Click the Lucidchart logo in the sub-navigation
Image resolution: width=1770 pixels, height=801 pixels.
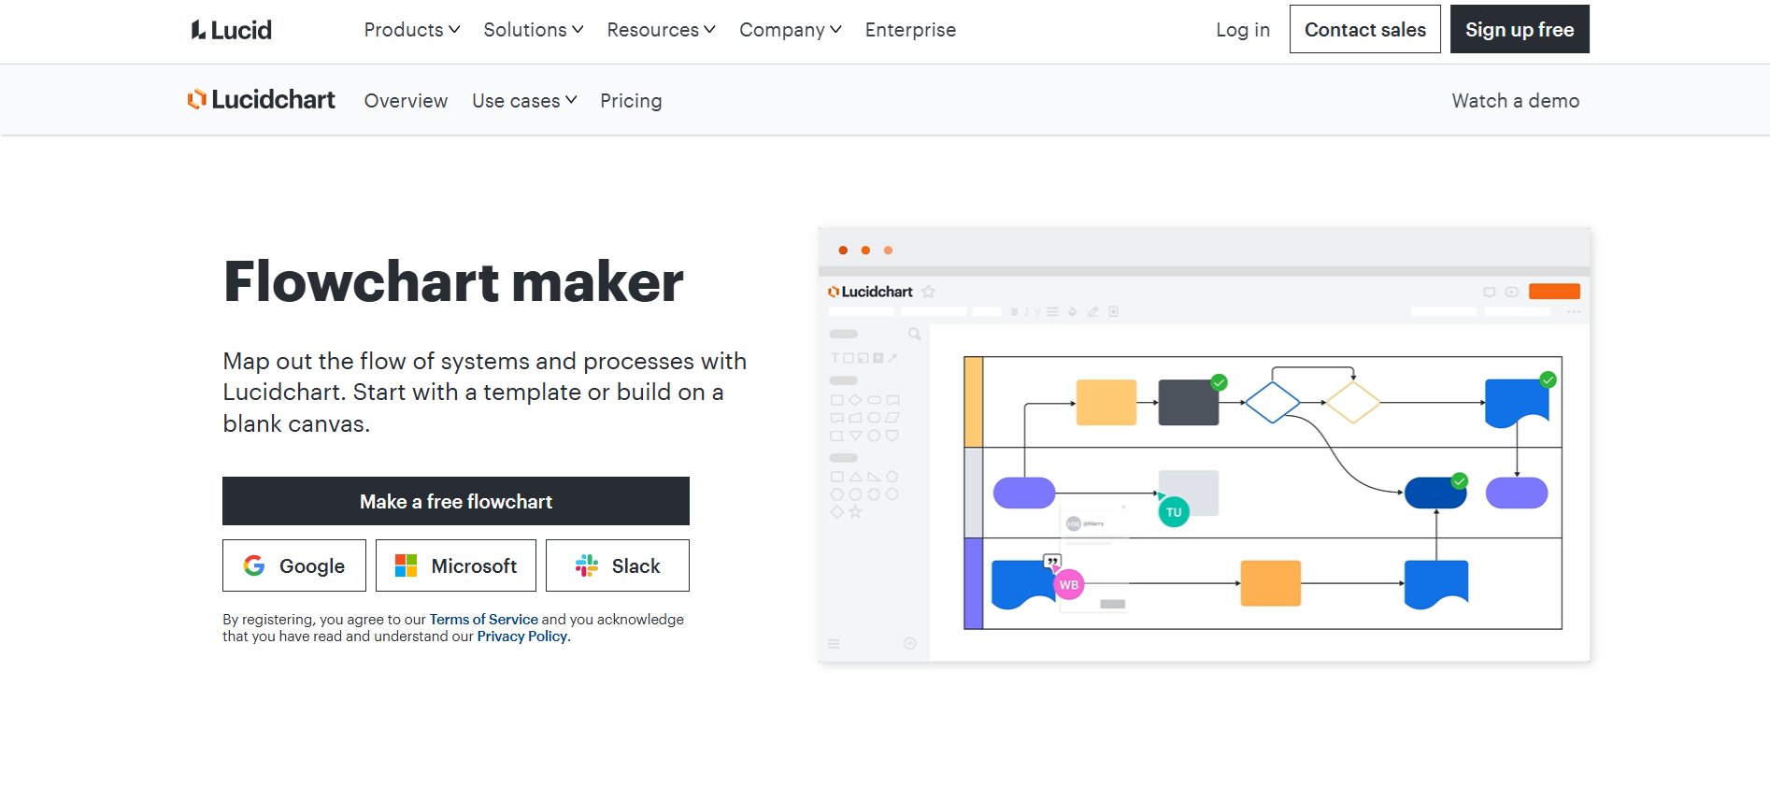(261, 99)
